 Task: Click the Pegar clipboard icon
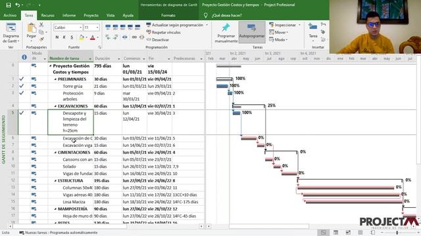click(31, 28)
